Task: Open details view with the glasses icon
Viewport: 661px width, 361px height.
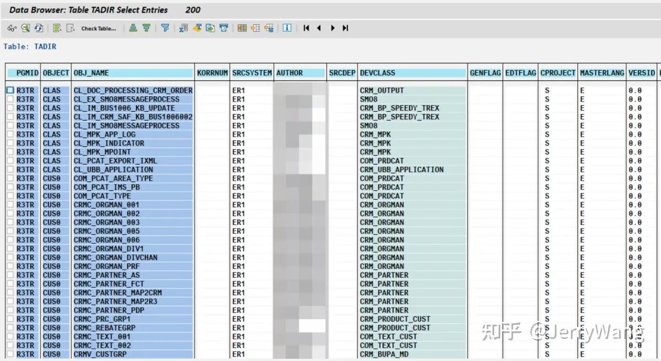Action: point(13,28)
